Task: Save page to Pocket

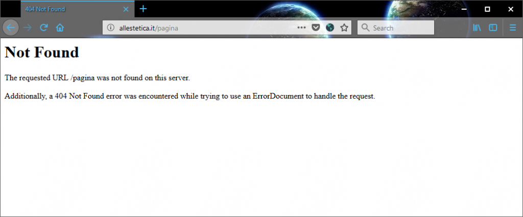Action: pyautogui.click(x=316, y=28)
